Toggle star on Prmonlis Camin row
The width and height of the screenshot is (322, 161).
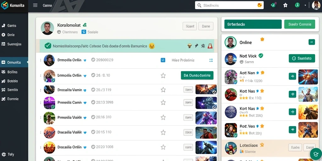(163, 103)
